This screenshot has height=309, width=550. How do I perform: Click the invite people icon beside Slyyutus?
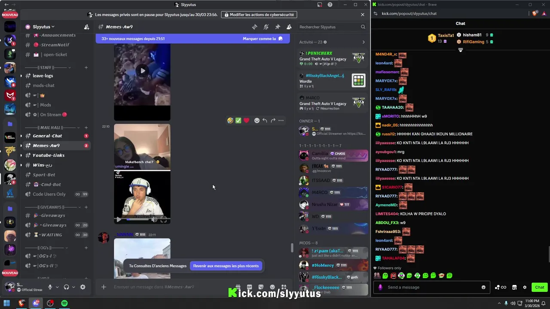tap(86, 27)
